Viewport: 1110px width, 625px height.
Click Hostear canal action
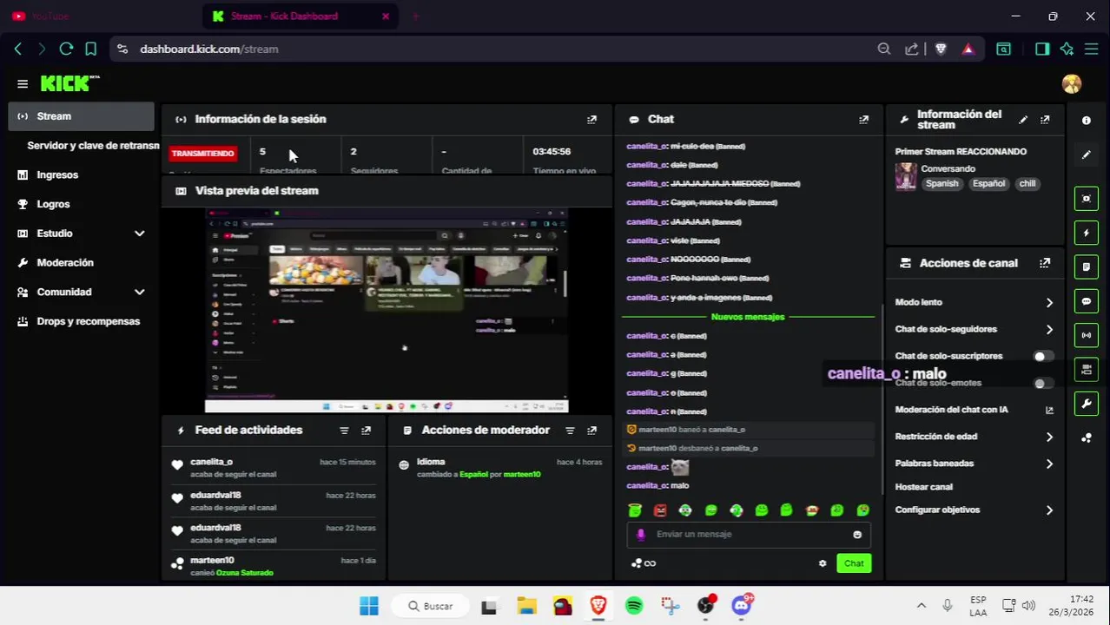[923, 487]
